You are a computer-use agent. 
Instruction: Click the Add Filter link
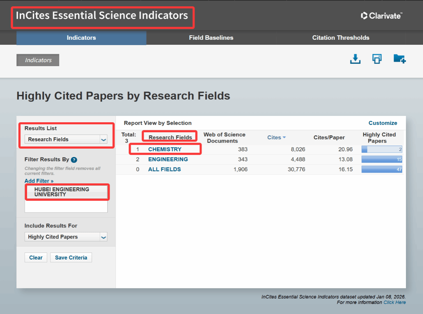click(39, 181)
